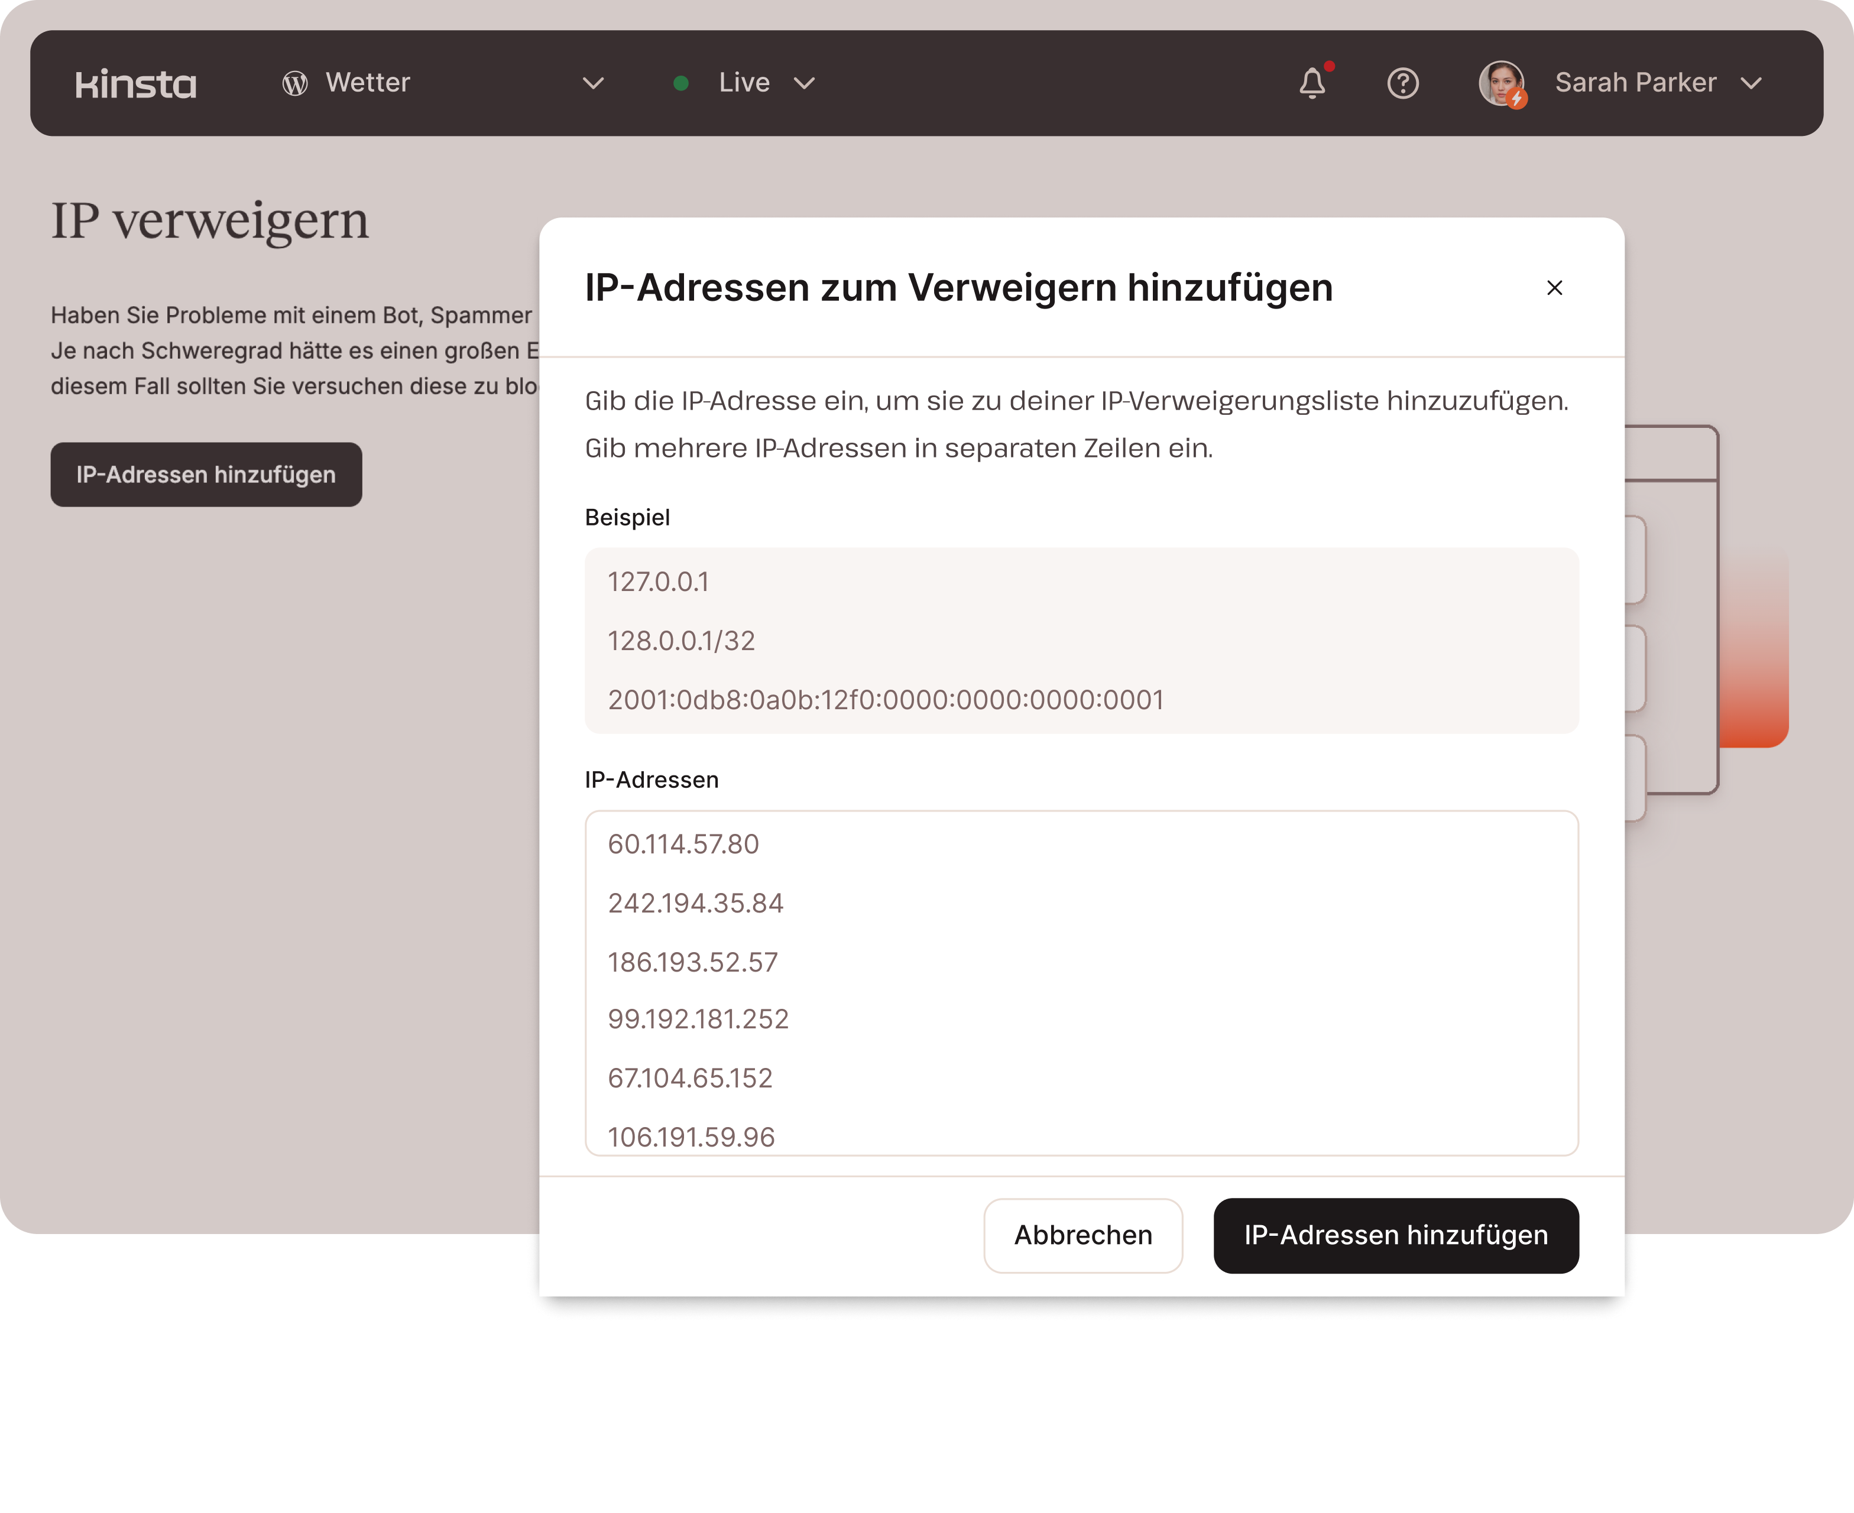
Task: Click Abbrechen to cancel the dialog
Action: [x=1082, y=1235]
